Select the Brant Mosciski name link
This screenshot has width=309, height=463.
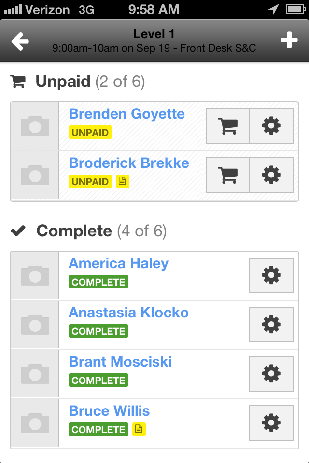click(120, 362)
